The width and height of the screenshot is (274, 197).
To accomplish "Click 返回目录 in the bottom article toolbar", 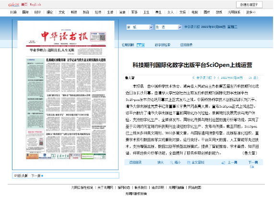I will click(135, 162).
